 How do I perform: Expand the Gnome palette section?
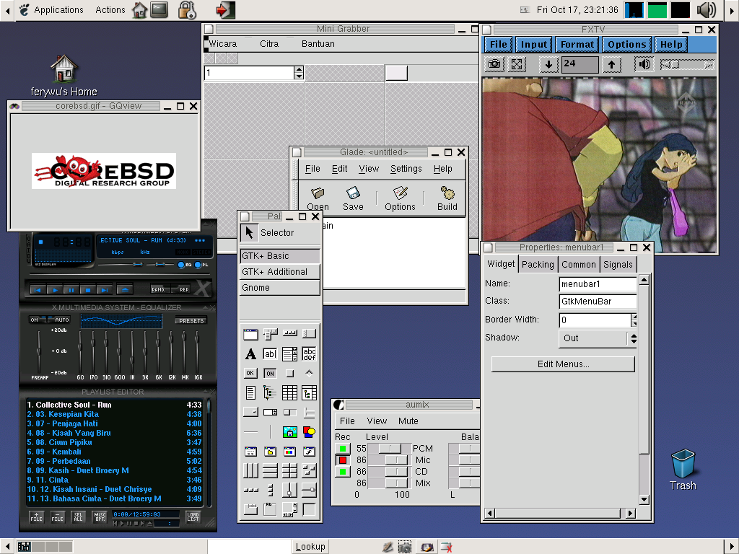[x=279, y=288]
